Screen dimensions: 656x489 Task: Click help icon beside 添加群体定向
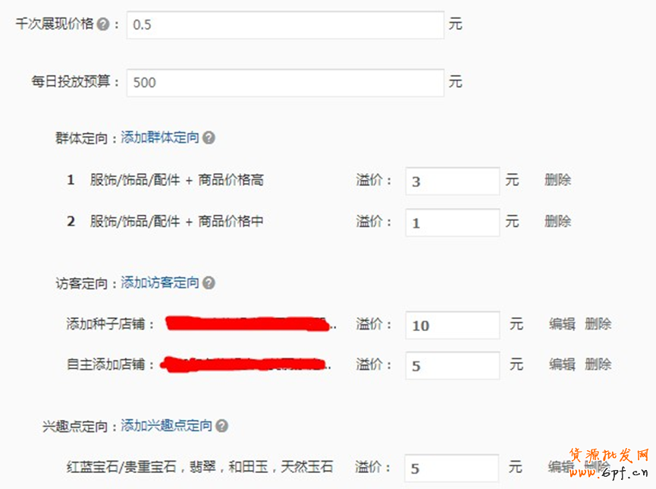click(209, 137)
